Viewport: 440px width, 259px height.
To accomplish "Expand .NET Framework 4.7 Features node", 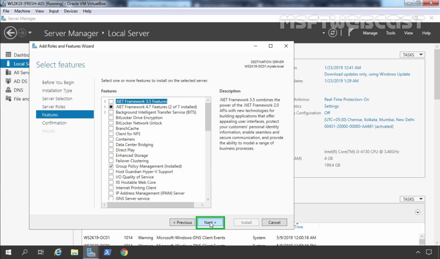I will point(105,107).
